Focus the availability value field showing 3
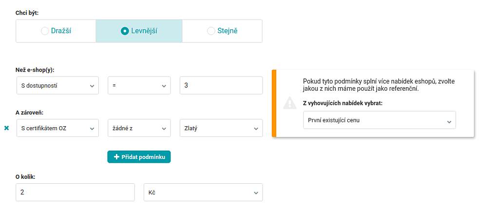The image size is (487, 212). (x=221, y=85)
